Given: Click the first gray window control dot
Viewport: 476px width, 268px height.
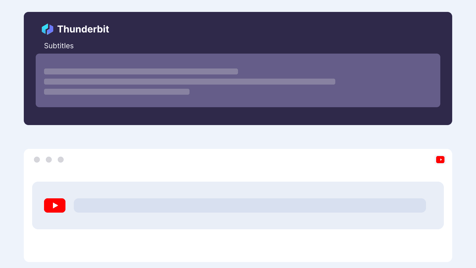Looking at the screenshot, I should pos(37,160).
